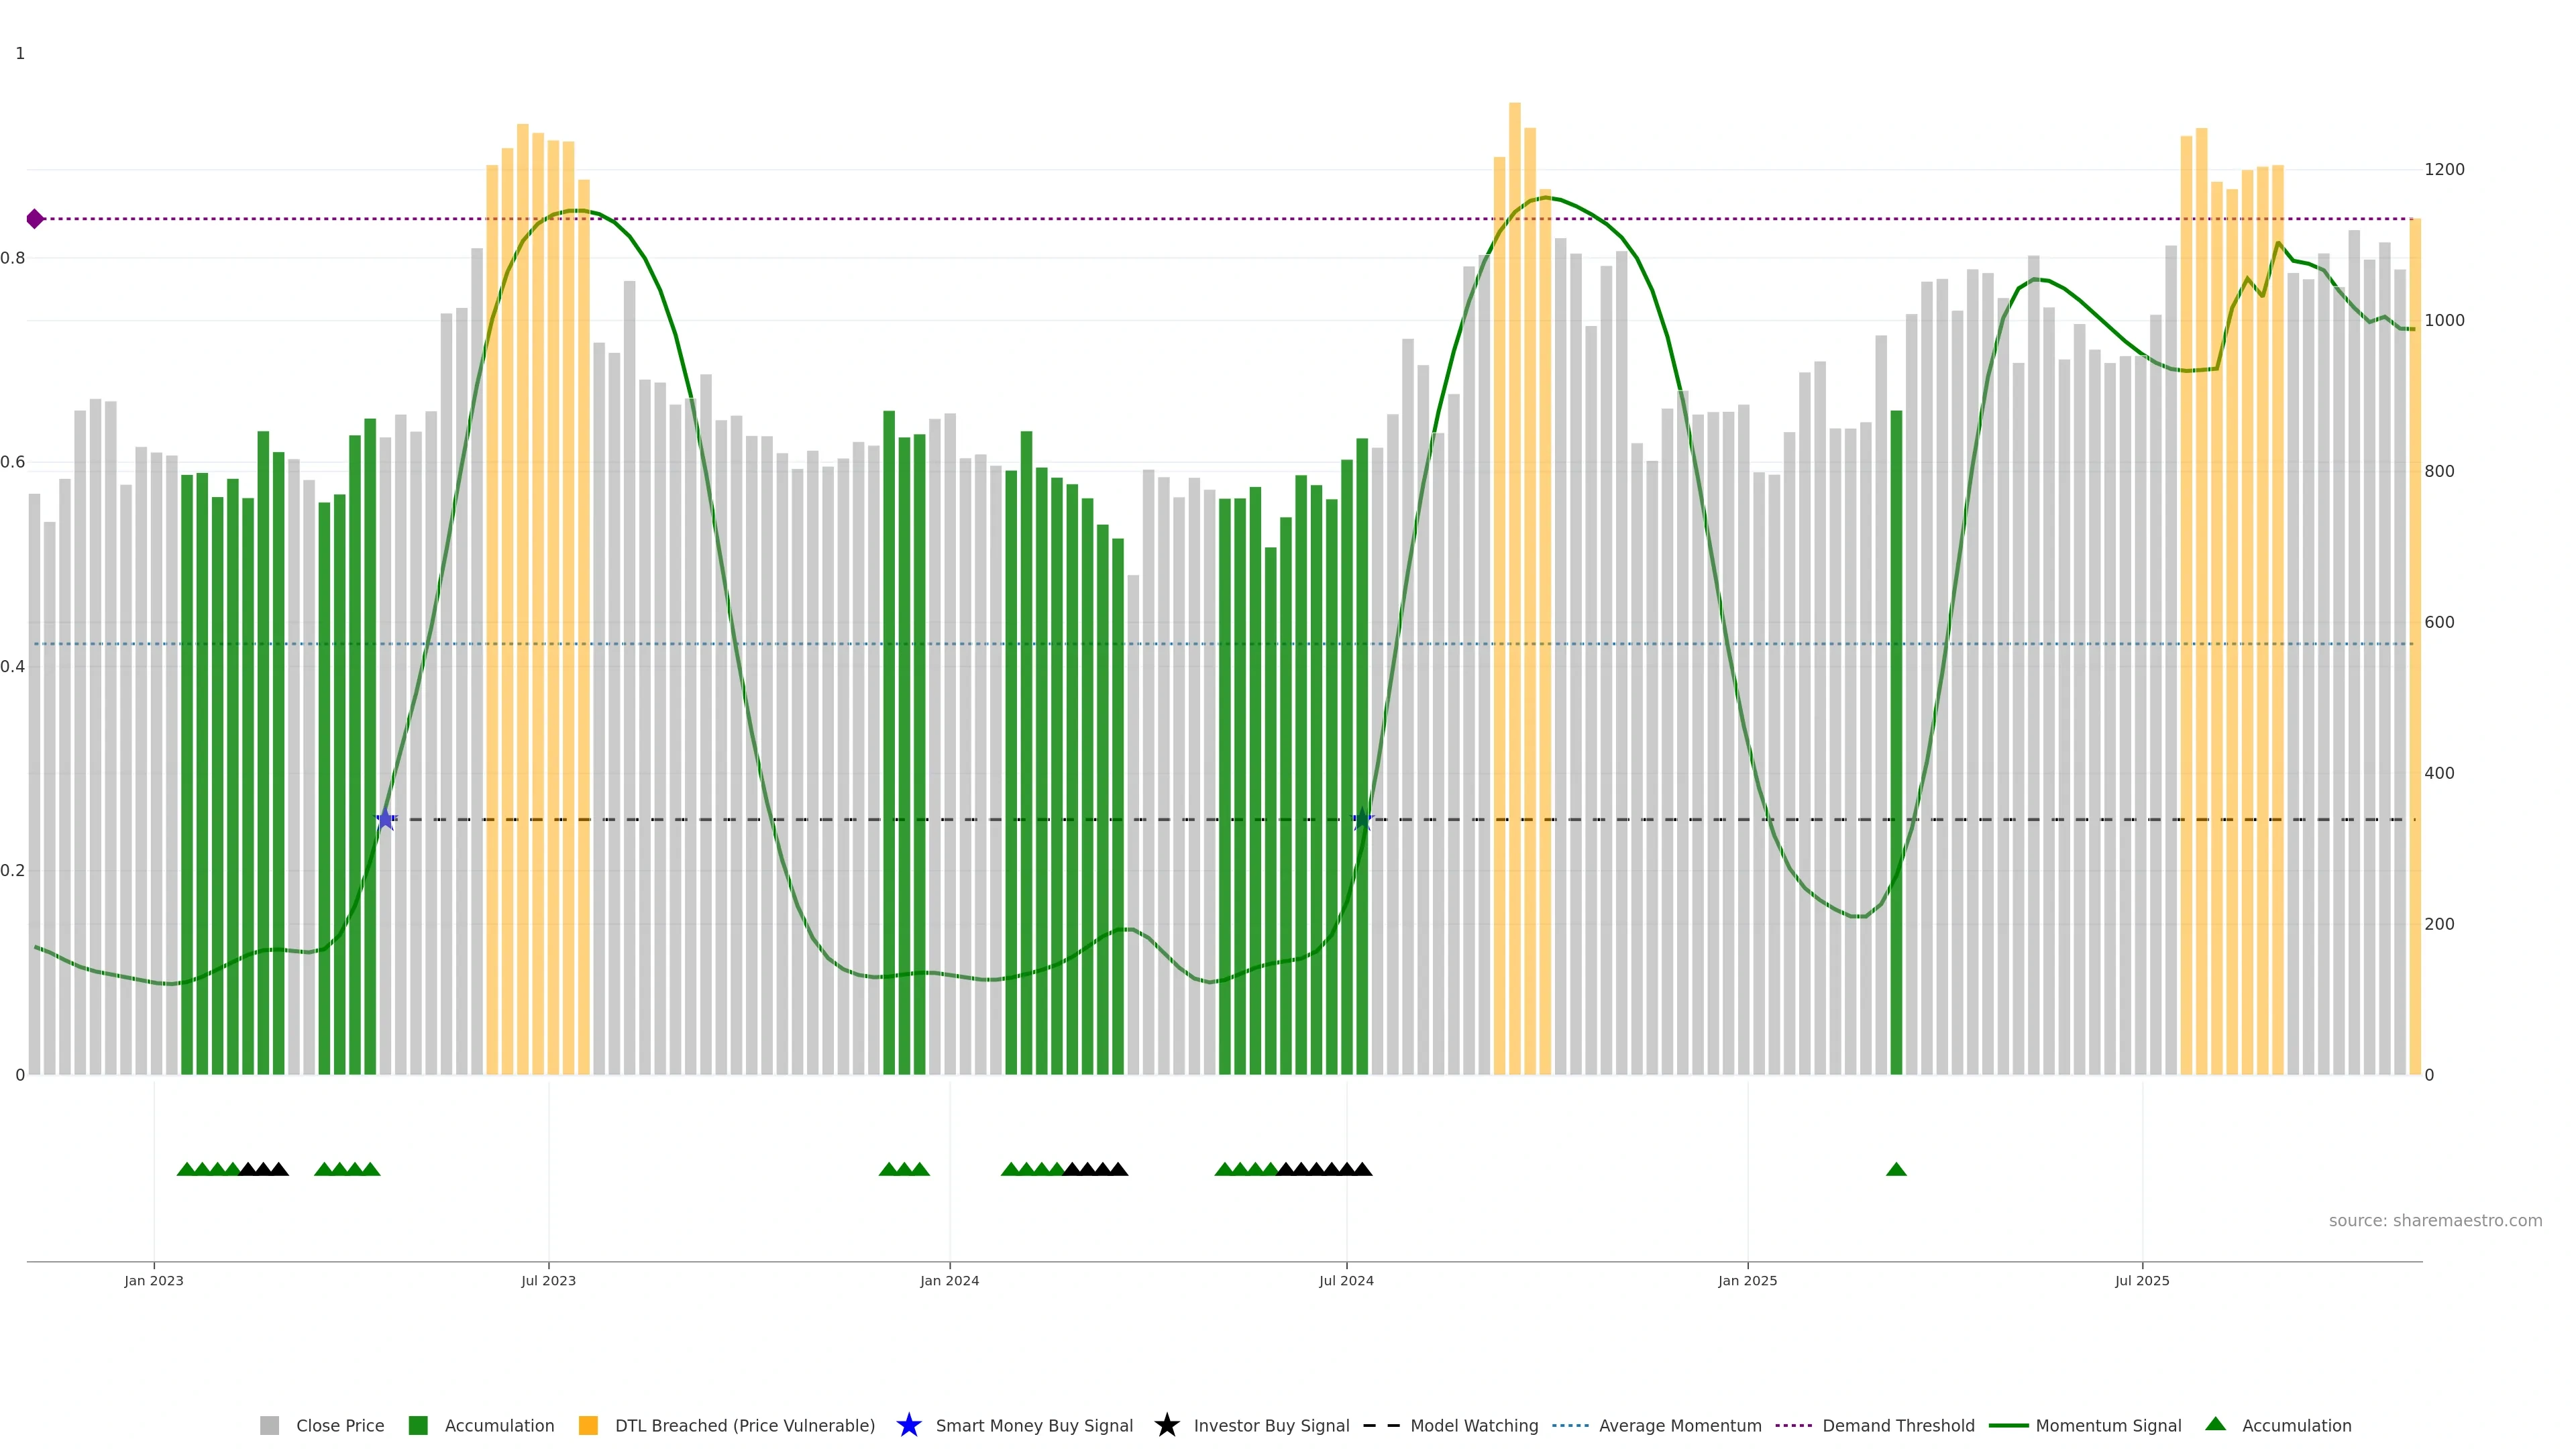Click the Jul 2025 x-axis label
This screenshot has height=1449, width=2576.
coord(2142,1280)
